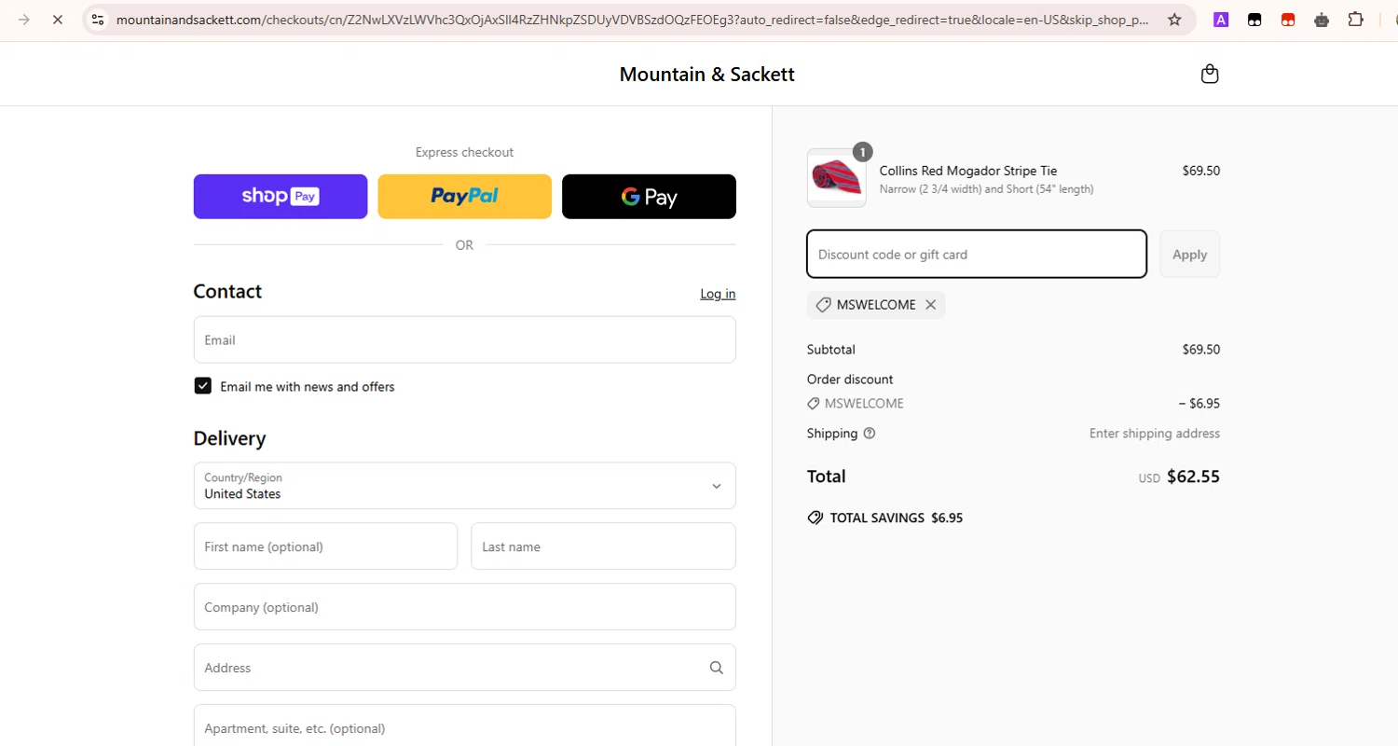
Task: Focus the Last name field
Action: 603,546
